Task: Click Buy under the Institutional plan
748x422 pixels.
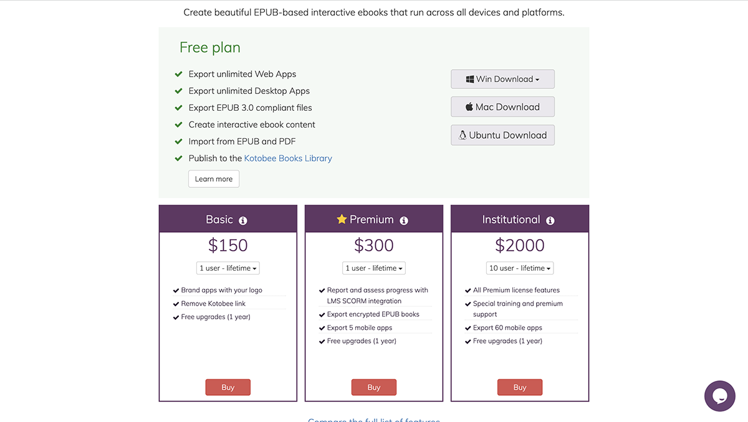Action: [x=520, y=387]
